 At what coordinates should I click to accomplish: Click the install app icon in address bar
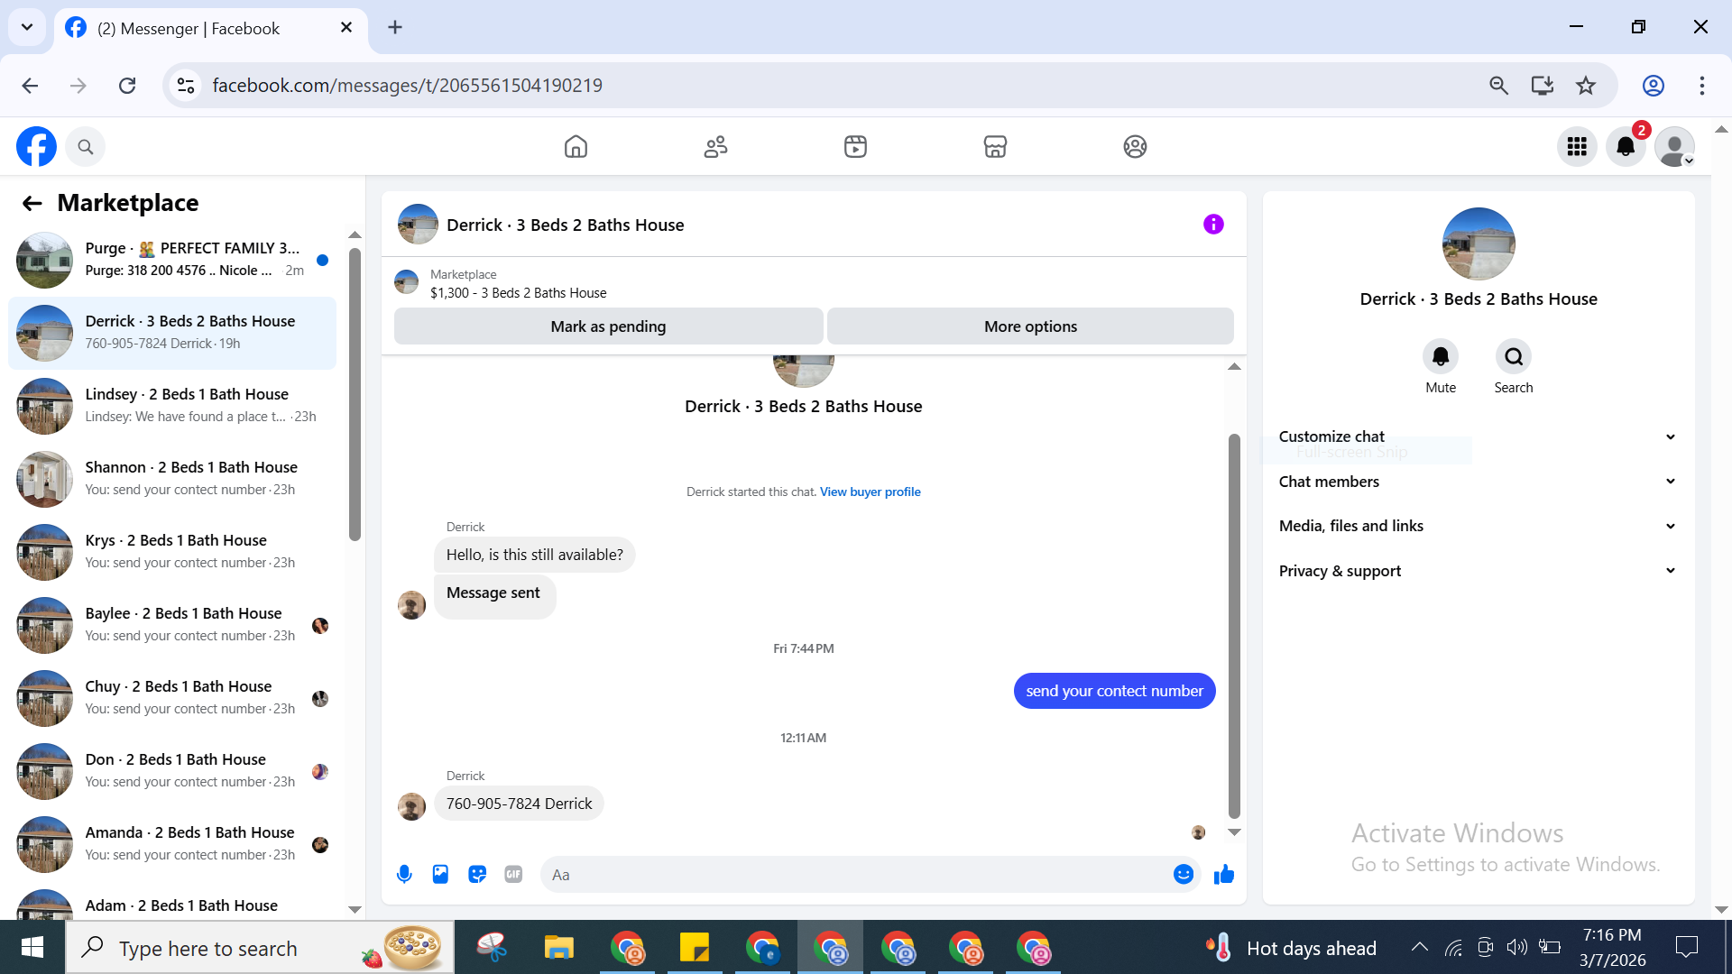1543,86
